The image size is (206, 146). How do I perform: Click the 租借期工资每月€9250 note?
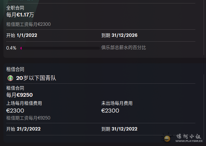click(x=28, y=118)
